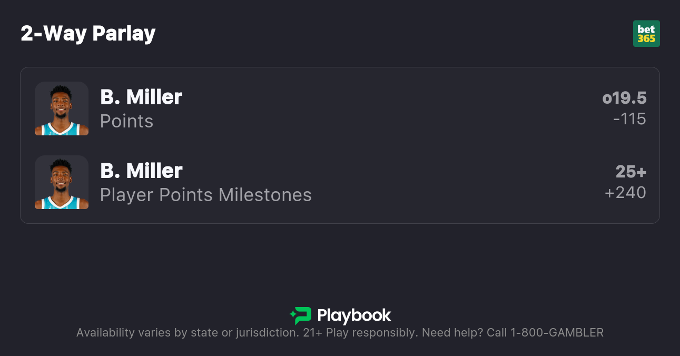680x356 pixels.
Task: Click B. Miller's name above Player Points Milestones
Action: pos(141,171)
